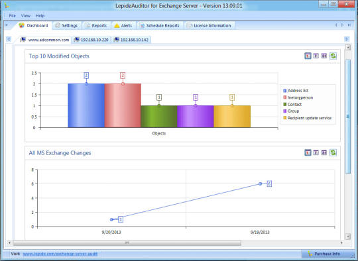358x261 pixels.
Task: Open the Dashboard tab
Action: point(34,26)
